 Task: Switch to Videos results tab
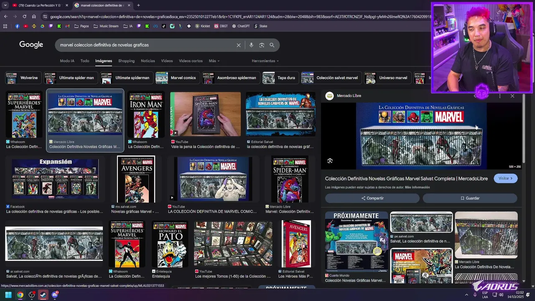[x=167, y=61]
